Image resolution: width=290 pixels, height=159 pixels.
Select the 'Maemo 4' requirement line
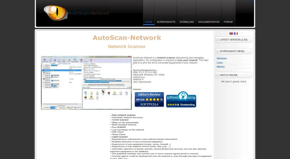tap(138, 79)
